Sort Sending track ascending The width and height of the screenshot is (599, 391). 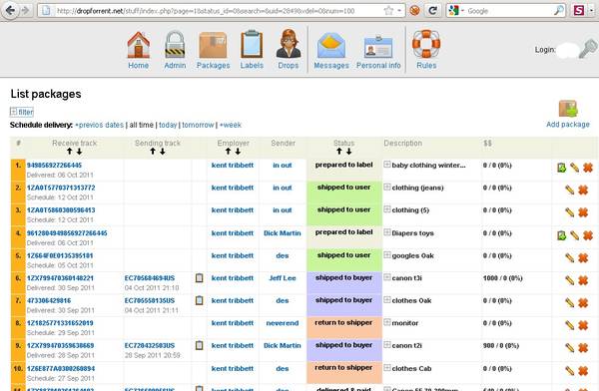(x=153, y=152)
